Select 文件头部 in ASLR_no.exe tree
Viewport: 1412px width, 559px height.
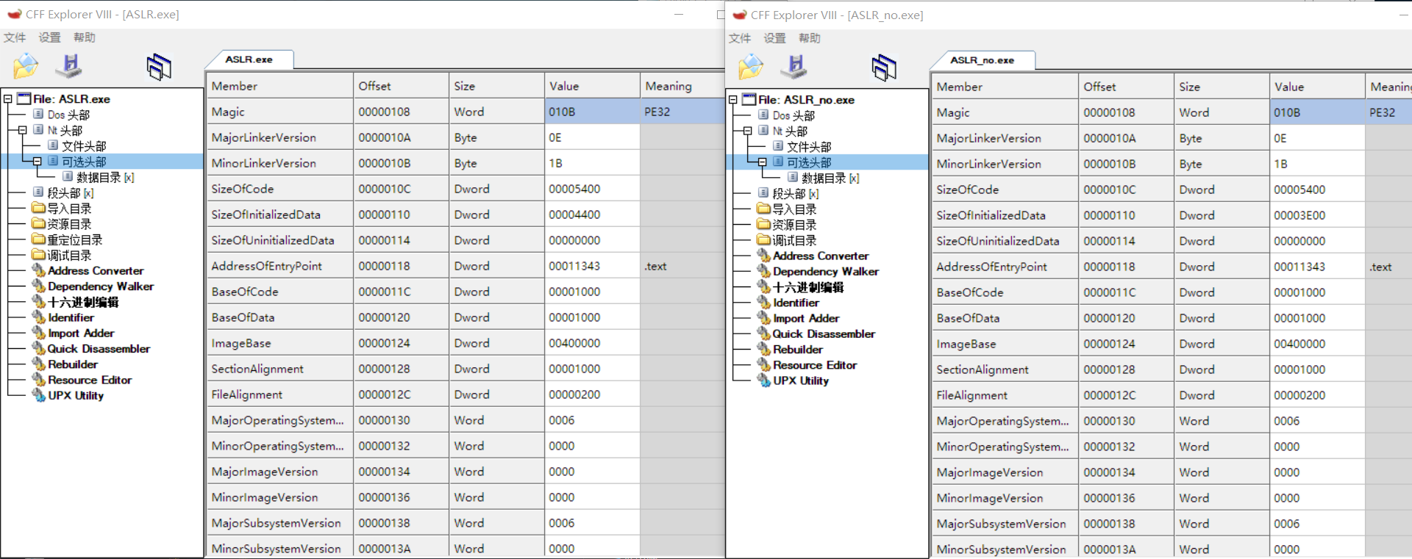click(x=809, y=147)
